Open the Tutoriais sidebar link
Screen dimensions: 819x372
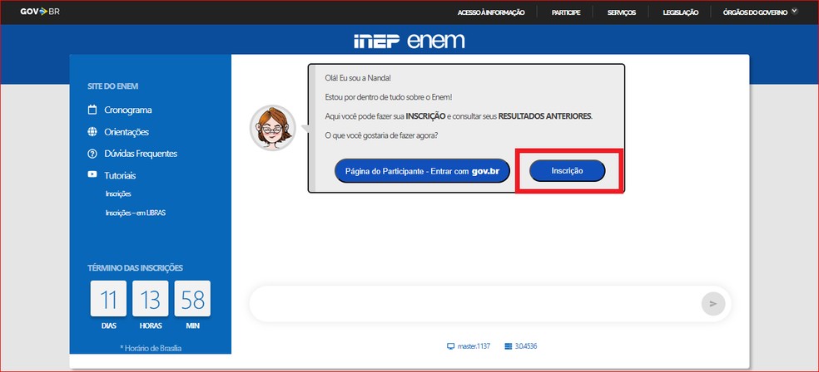(120, 175)
